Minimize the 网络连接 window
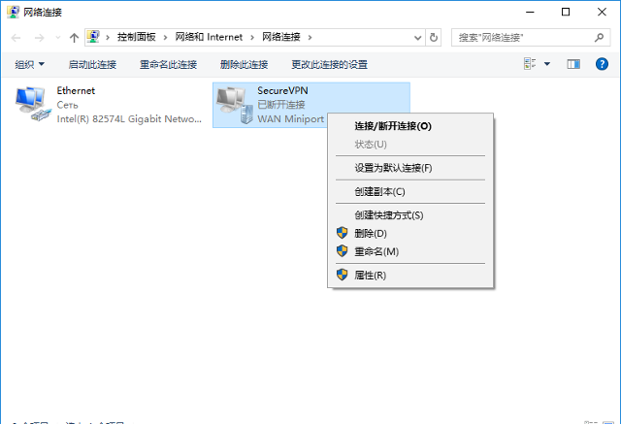 [x=530, y=12]
